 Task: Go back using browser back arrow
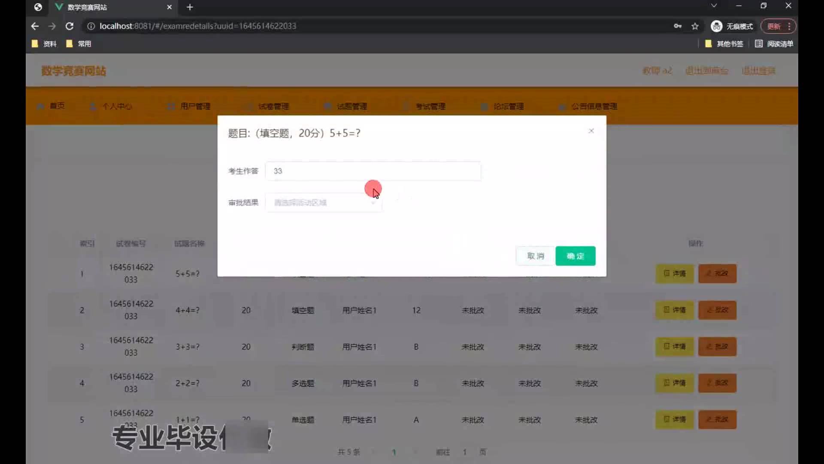tap(35, 26)
